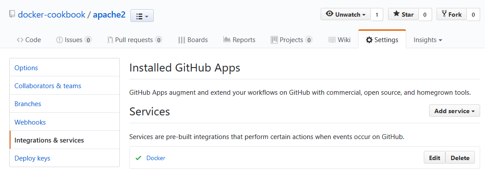
Task: Click the exclamation icon on Issues tab
Action: click(x=59, y=40)
